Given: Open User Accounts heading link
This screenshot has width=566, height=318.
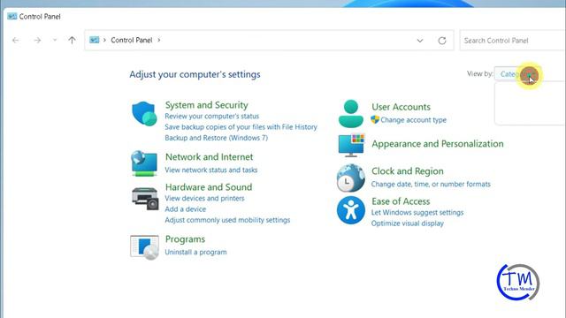Looking at the screenshot, I should point(401,107).
